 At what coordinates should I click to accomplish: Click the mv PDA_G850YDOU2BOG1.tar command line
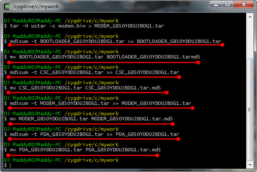82,150
